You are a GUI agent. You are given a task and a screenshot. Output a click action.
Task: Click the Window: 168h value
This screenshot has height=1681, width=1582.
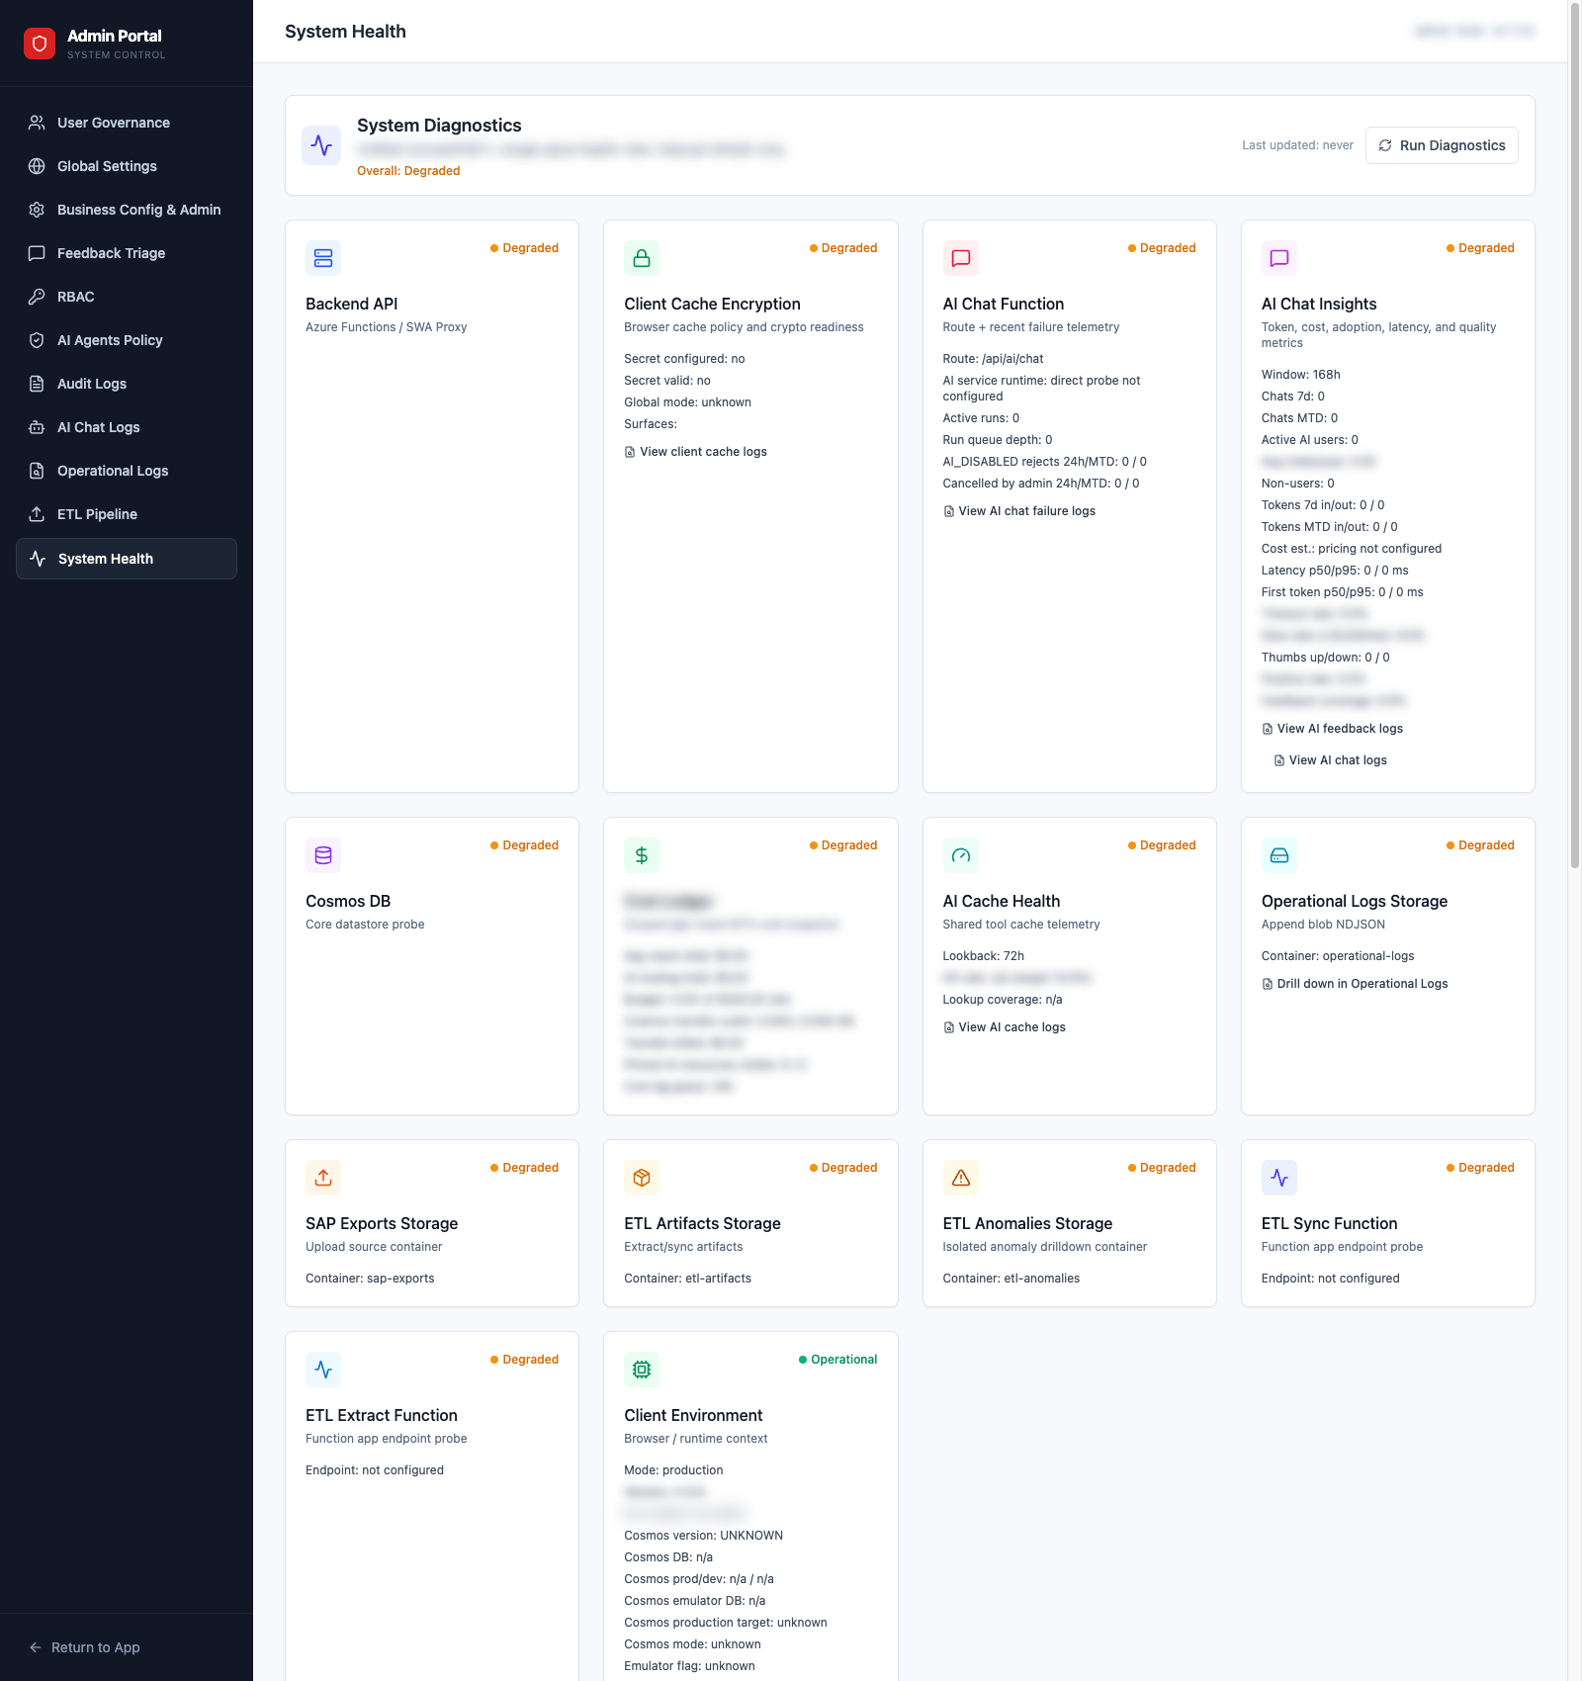(x=1301, y=375)
